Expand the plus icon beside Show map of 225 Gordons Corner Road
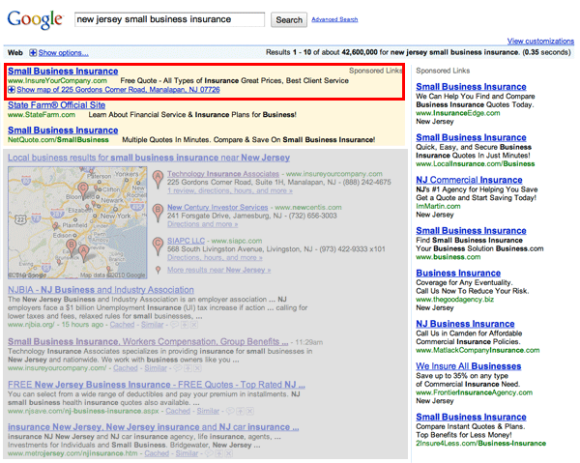Screen dimensions: 580x463 [x=12, y=90]
